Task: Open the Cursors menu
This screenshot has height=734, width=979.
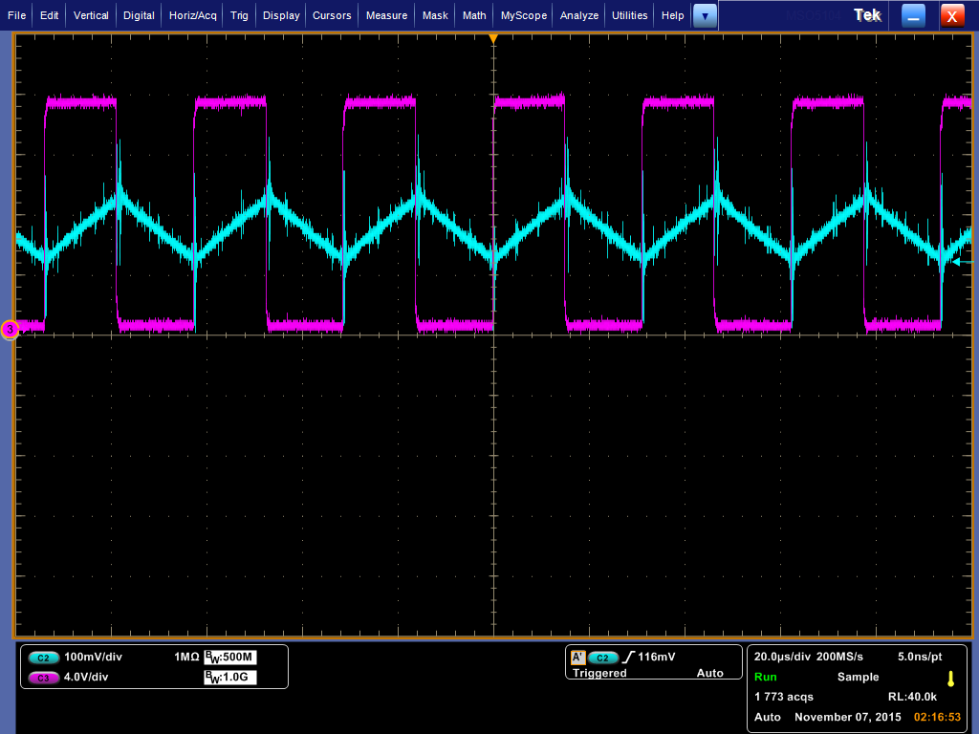Action: [x=332, y=15]
